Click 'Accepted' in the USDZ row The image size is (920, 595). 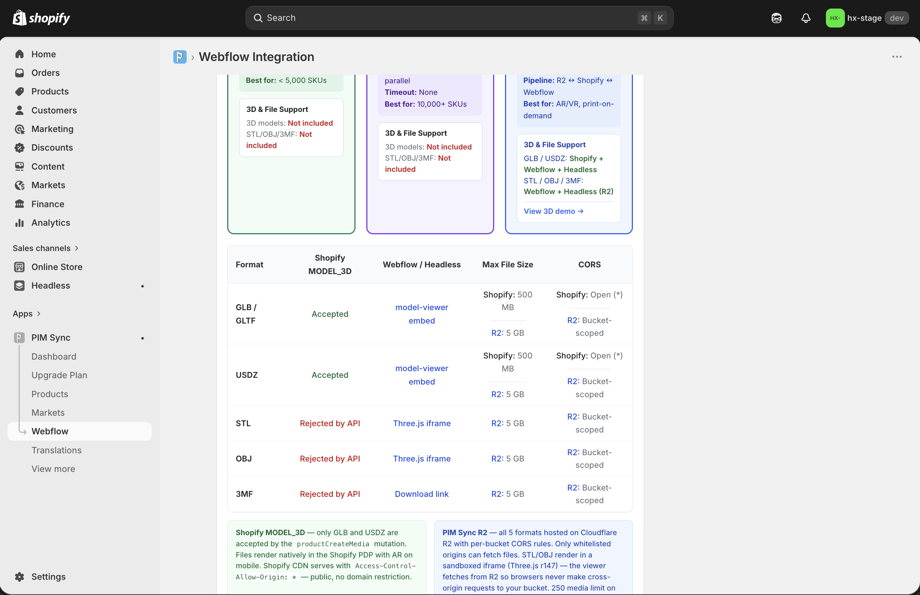click(330, 375)
